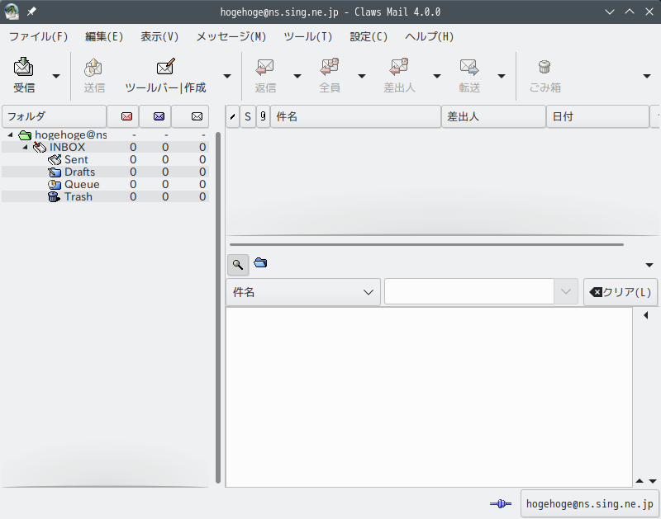Click the quick search text input field
The image size is (661, 519).
point(468,291)
